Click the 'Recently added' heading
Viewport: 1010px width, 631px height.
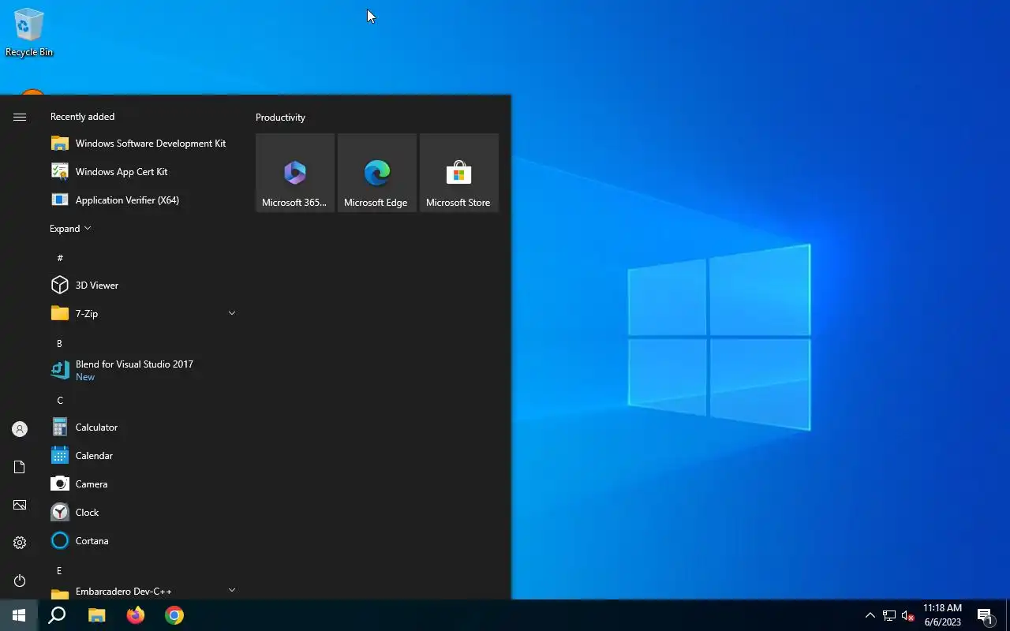[82, 117]
